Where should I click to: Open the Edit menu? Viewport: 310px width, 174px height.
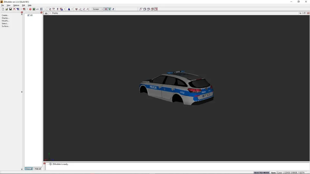pos(24,5)
